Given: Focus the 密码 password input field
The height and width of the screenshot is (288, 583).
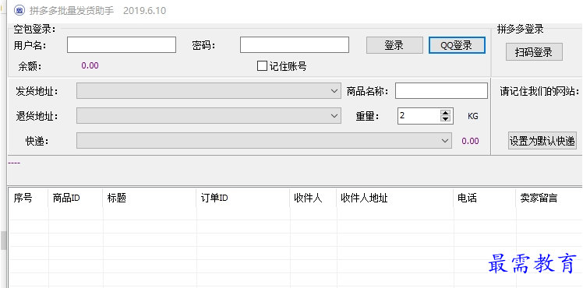Looking at the screenshot, I should 295,45.
